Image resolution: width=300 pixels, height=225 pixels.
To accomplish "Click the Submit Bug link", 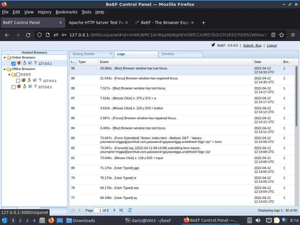I will pos(252,45).
